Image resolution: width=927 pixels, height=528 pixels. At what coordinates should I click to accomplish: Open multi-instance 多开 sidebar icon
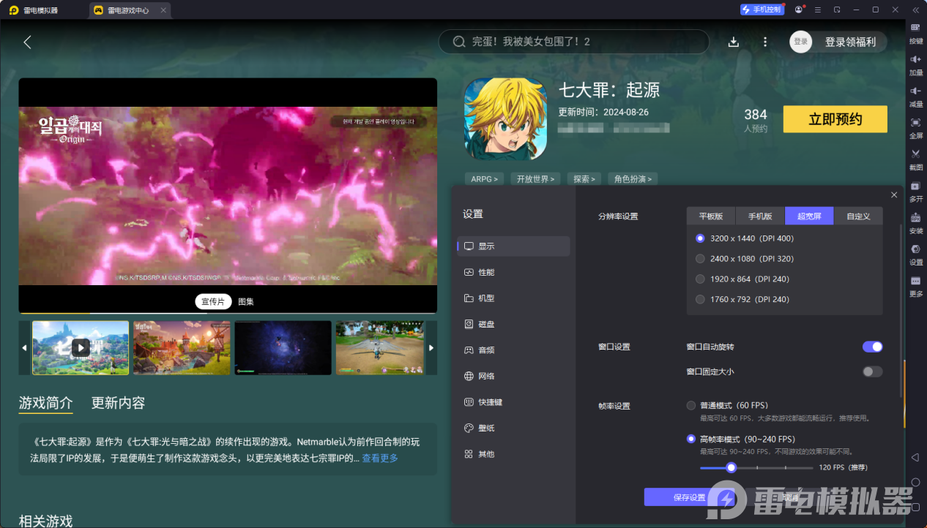tap(916, 192)
